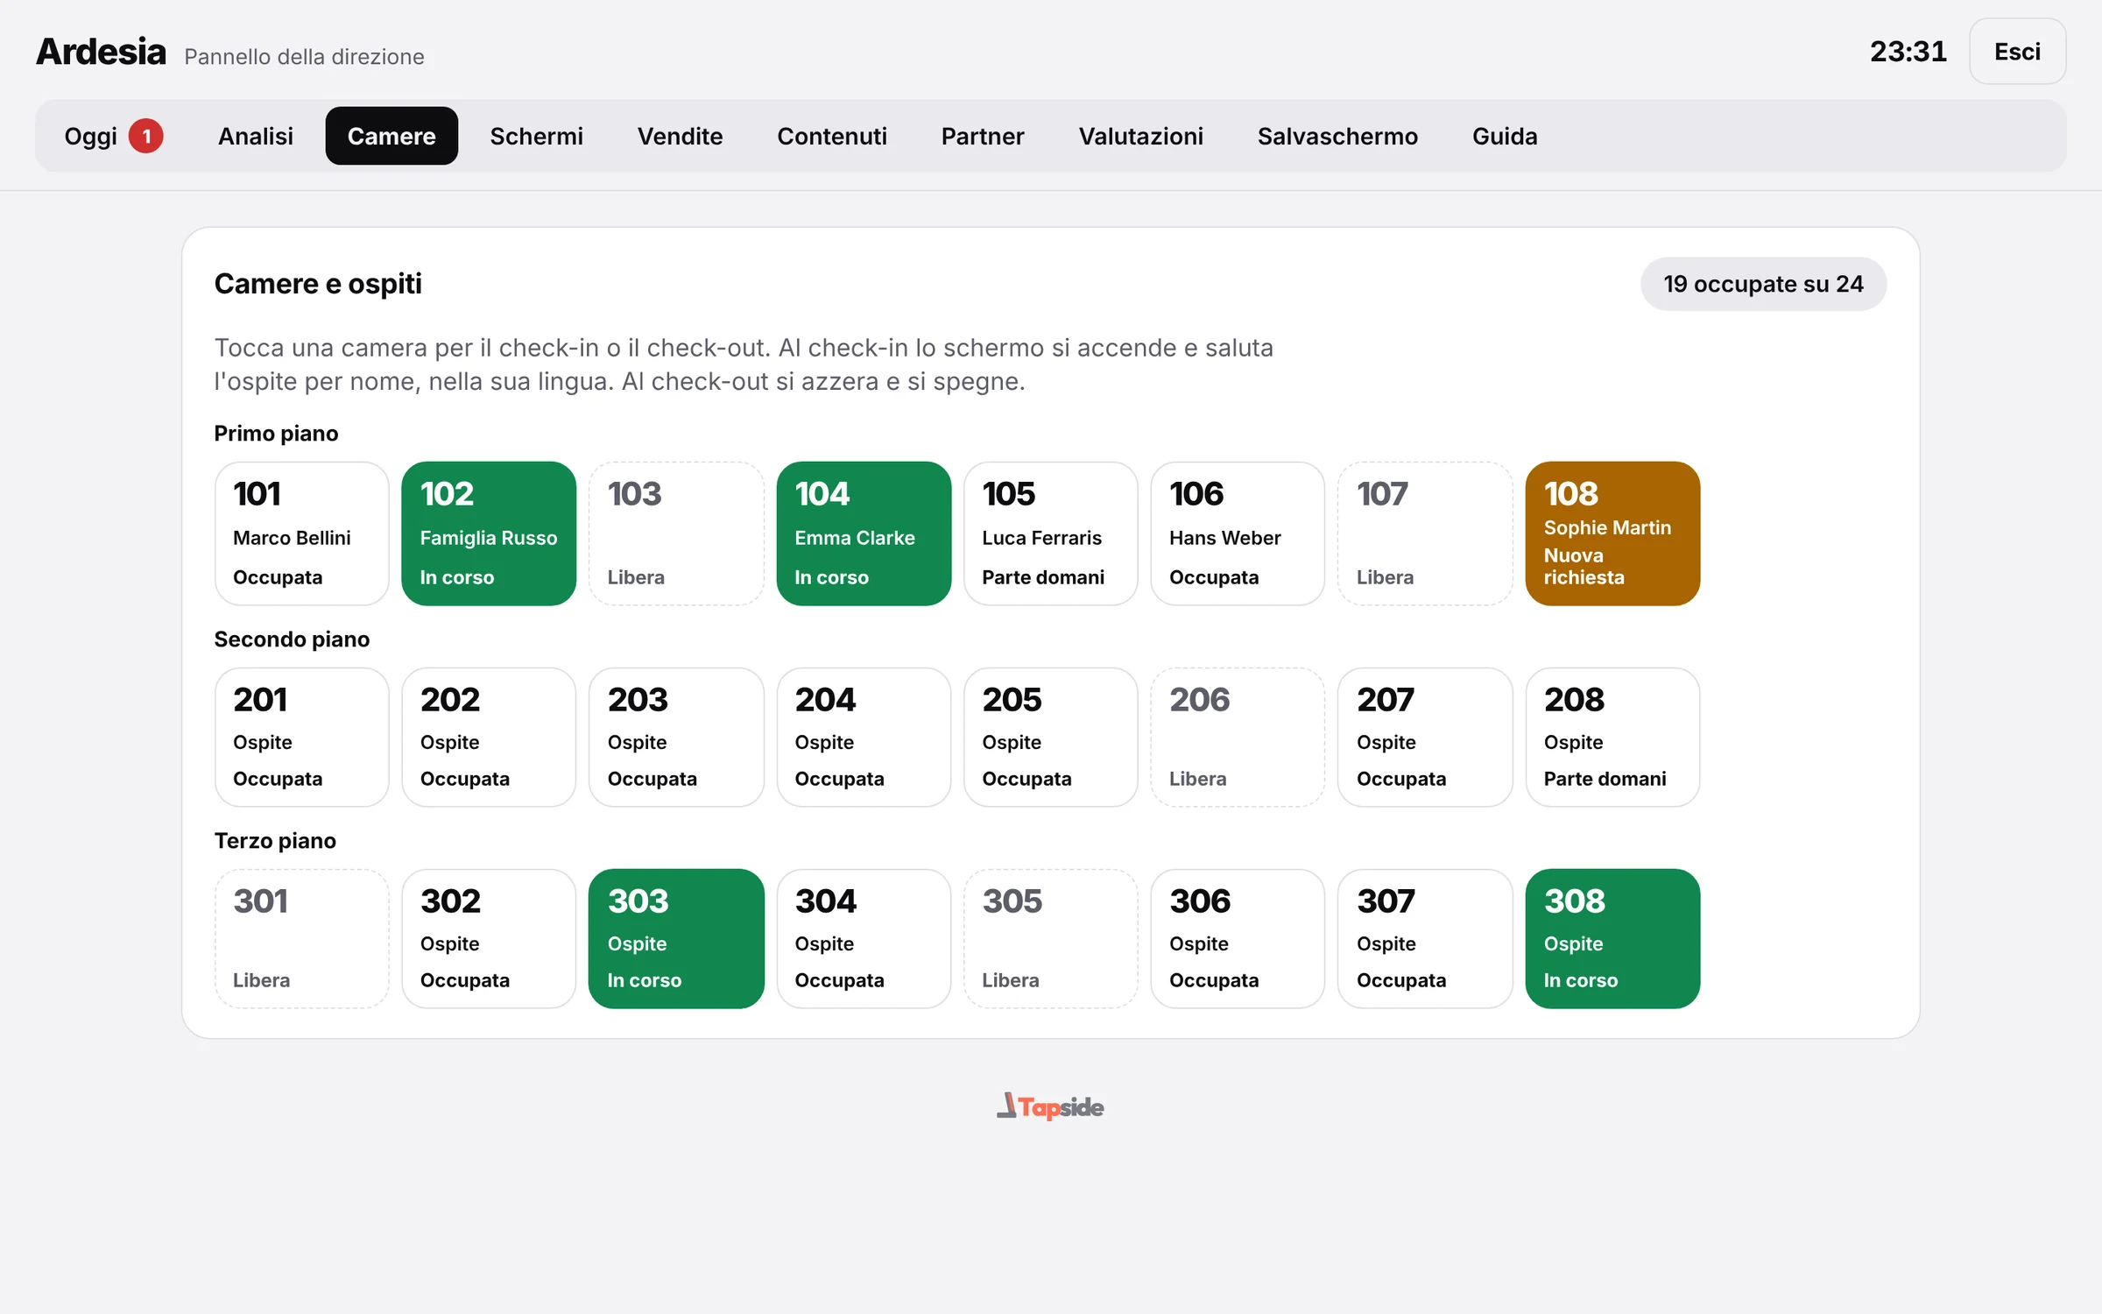Open room 208 leaving tomorrow
The image size is (2102, 1314).
tap(1612, 737)
